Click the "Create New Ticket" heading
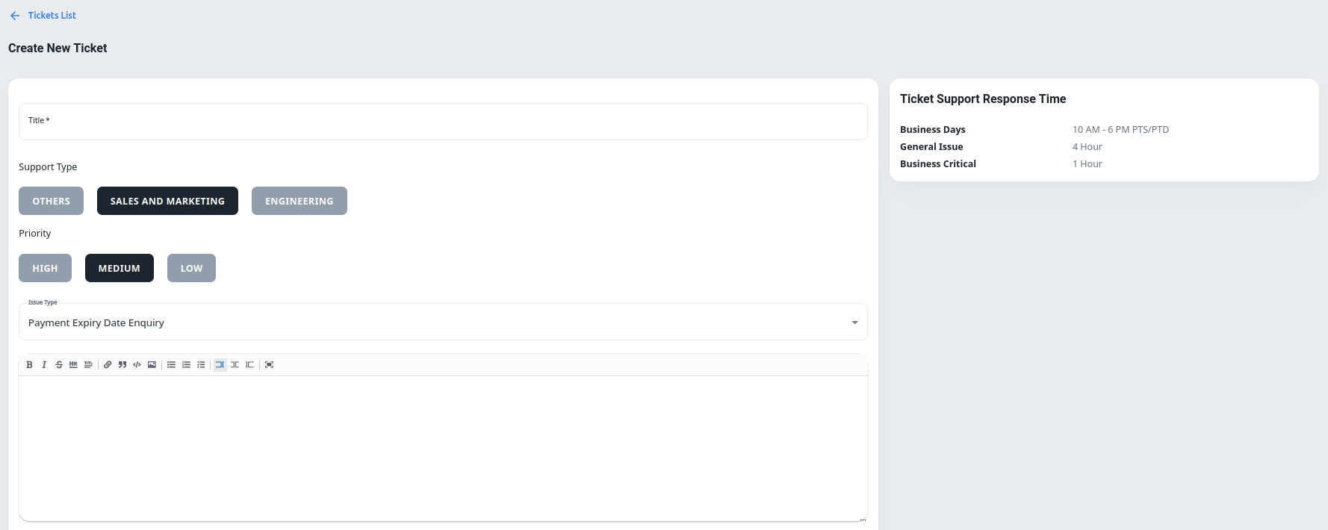Viewport: 1328px width, 530px height. coord(58,49)
